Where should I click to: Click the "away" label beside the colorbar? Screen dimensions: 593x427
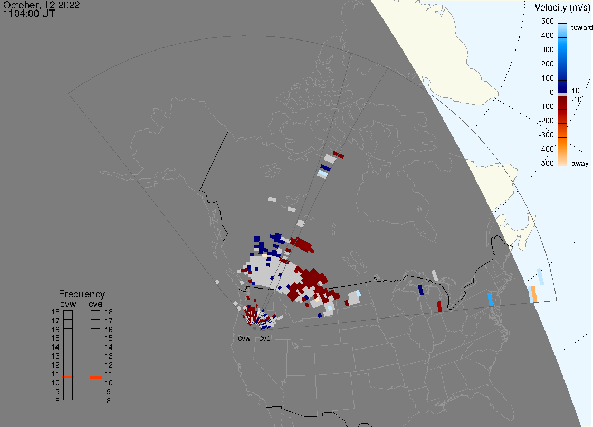[580, 163]
